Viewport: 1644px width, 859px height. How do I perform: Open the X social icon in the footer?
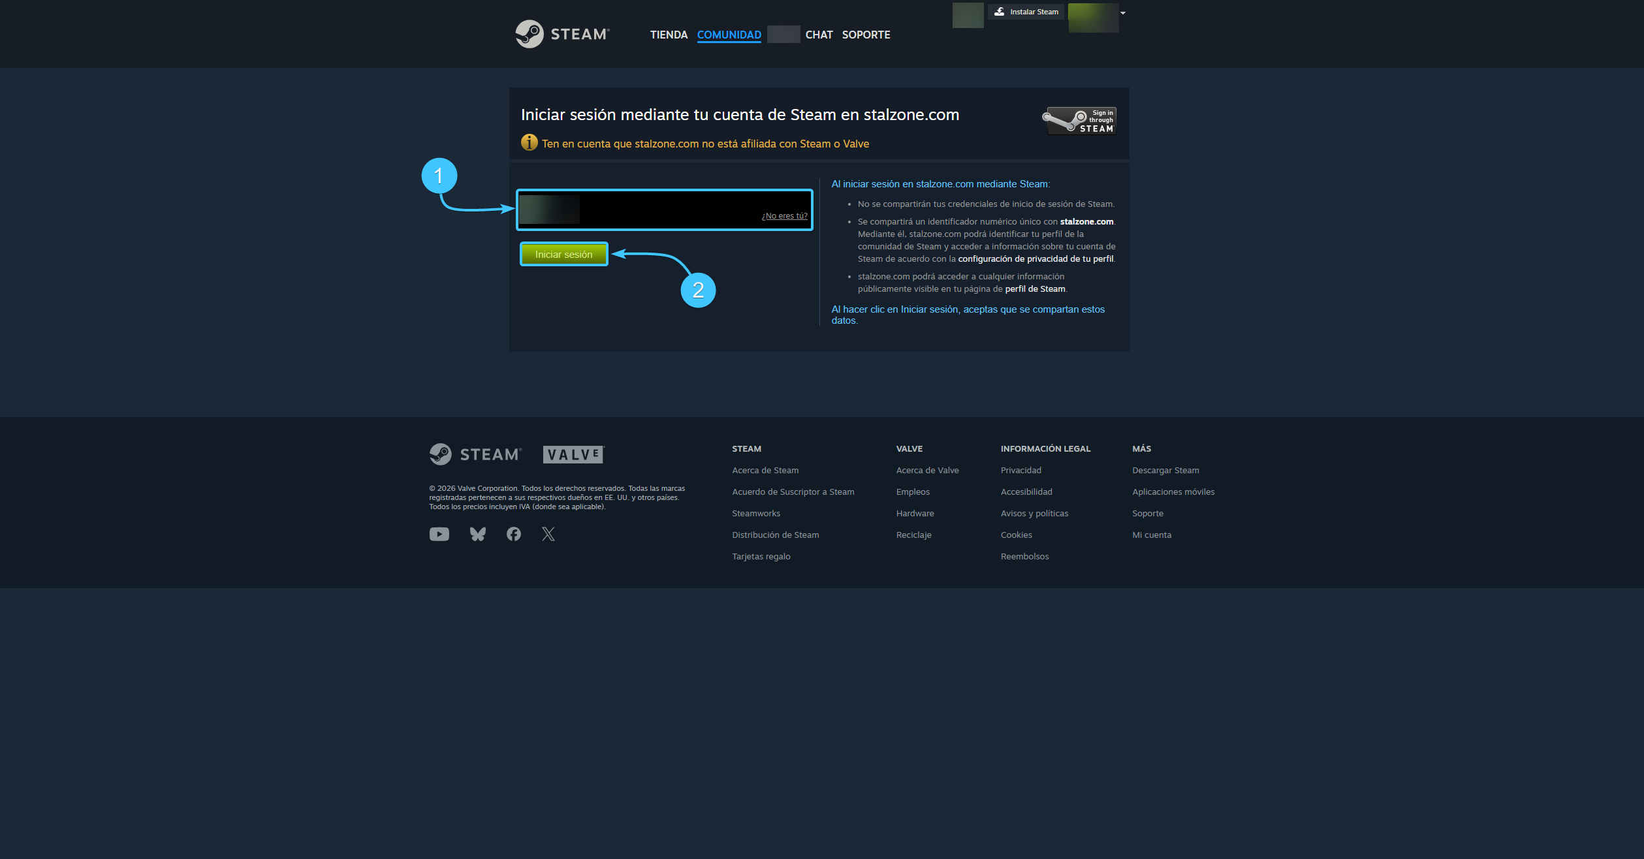pos(548,535)
